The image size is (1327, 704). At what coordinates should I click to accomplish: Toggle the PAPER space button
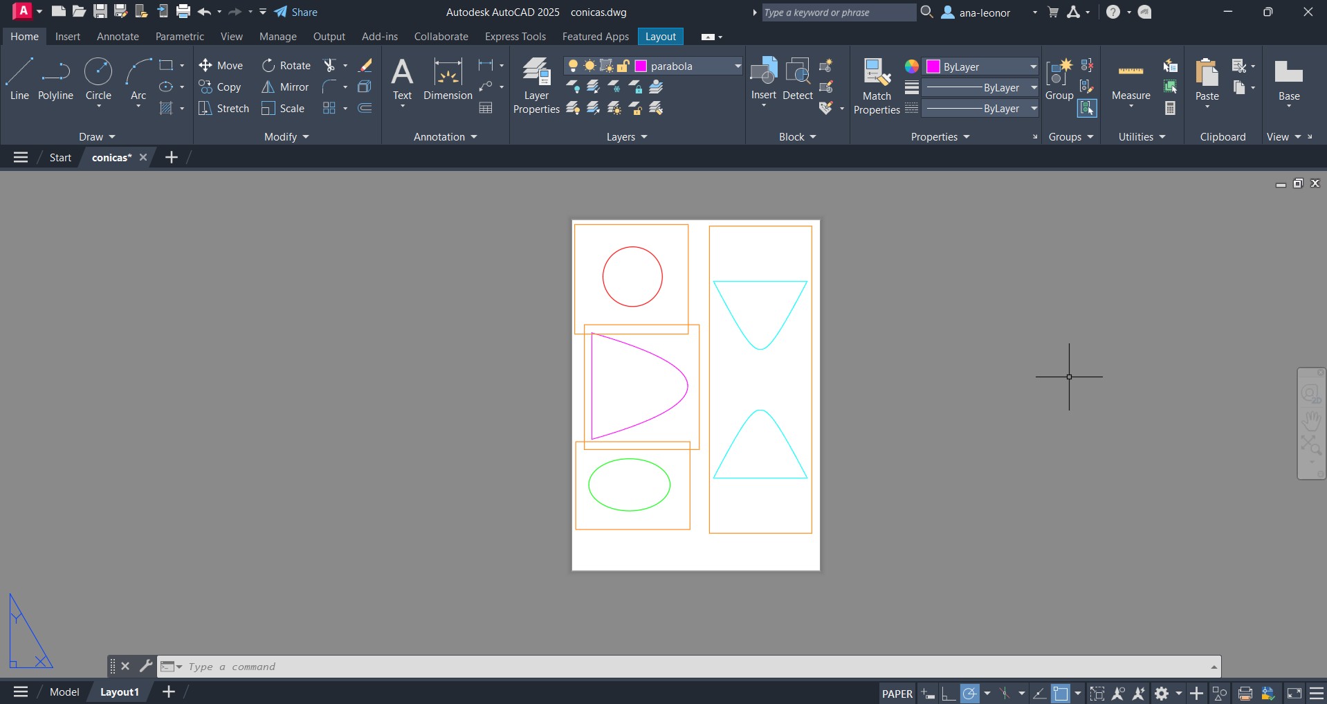(x=897, y=693)
